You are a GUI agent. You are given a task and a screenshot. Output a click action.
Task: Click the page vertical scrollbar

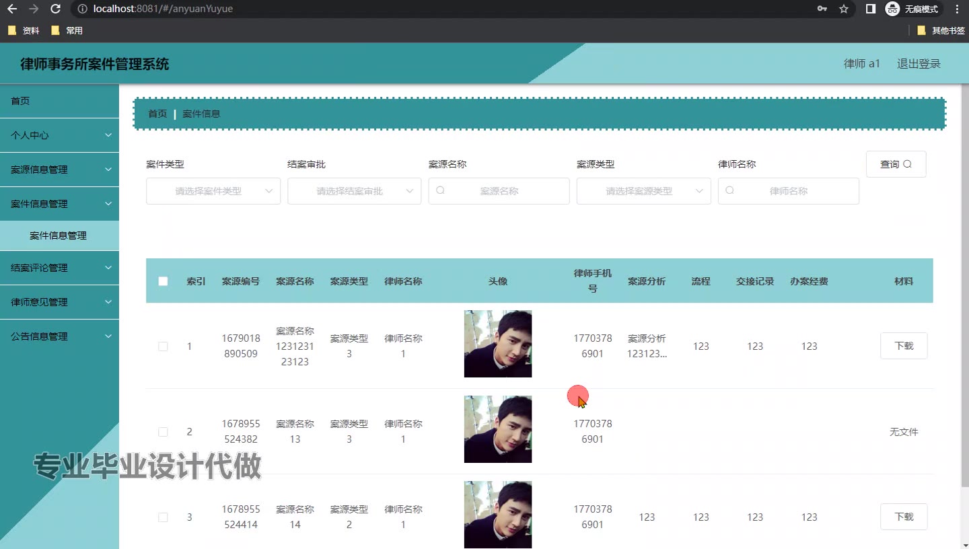coord(965,286)
